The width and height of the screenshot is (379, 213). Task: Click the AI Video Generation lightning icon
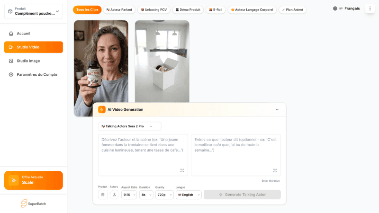[102, 109]
